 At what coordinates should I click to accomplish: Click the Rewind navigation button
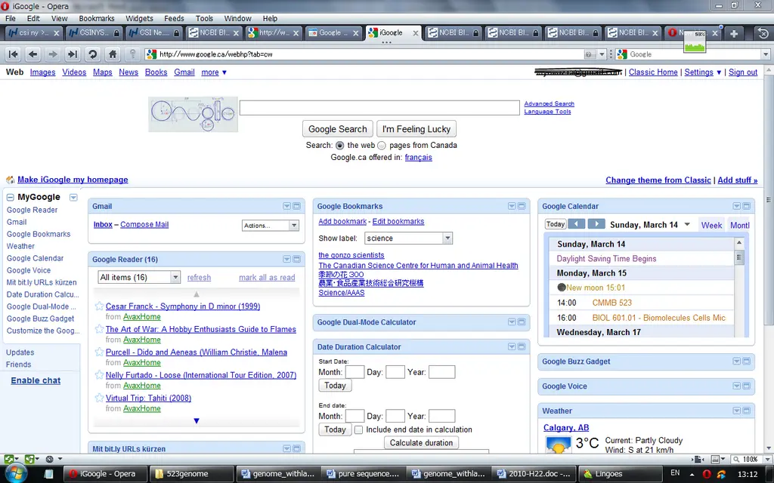tap(14, 54)
